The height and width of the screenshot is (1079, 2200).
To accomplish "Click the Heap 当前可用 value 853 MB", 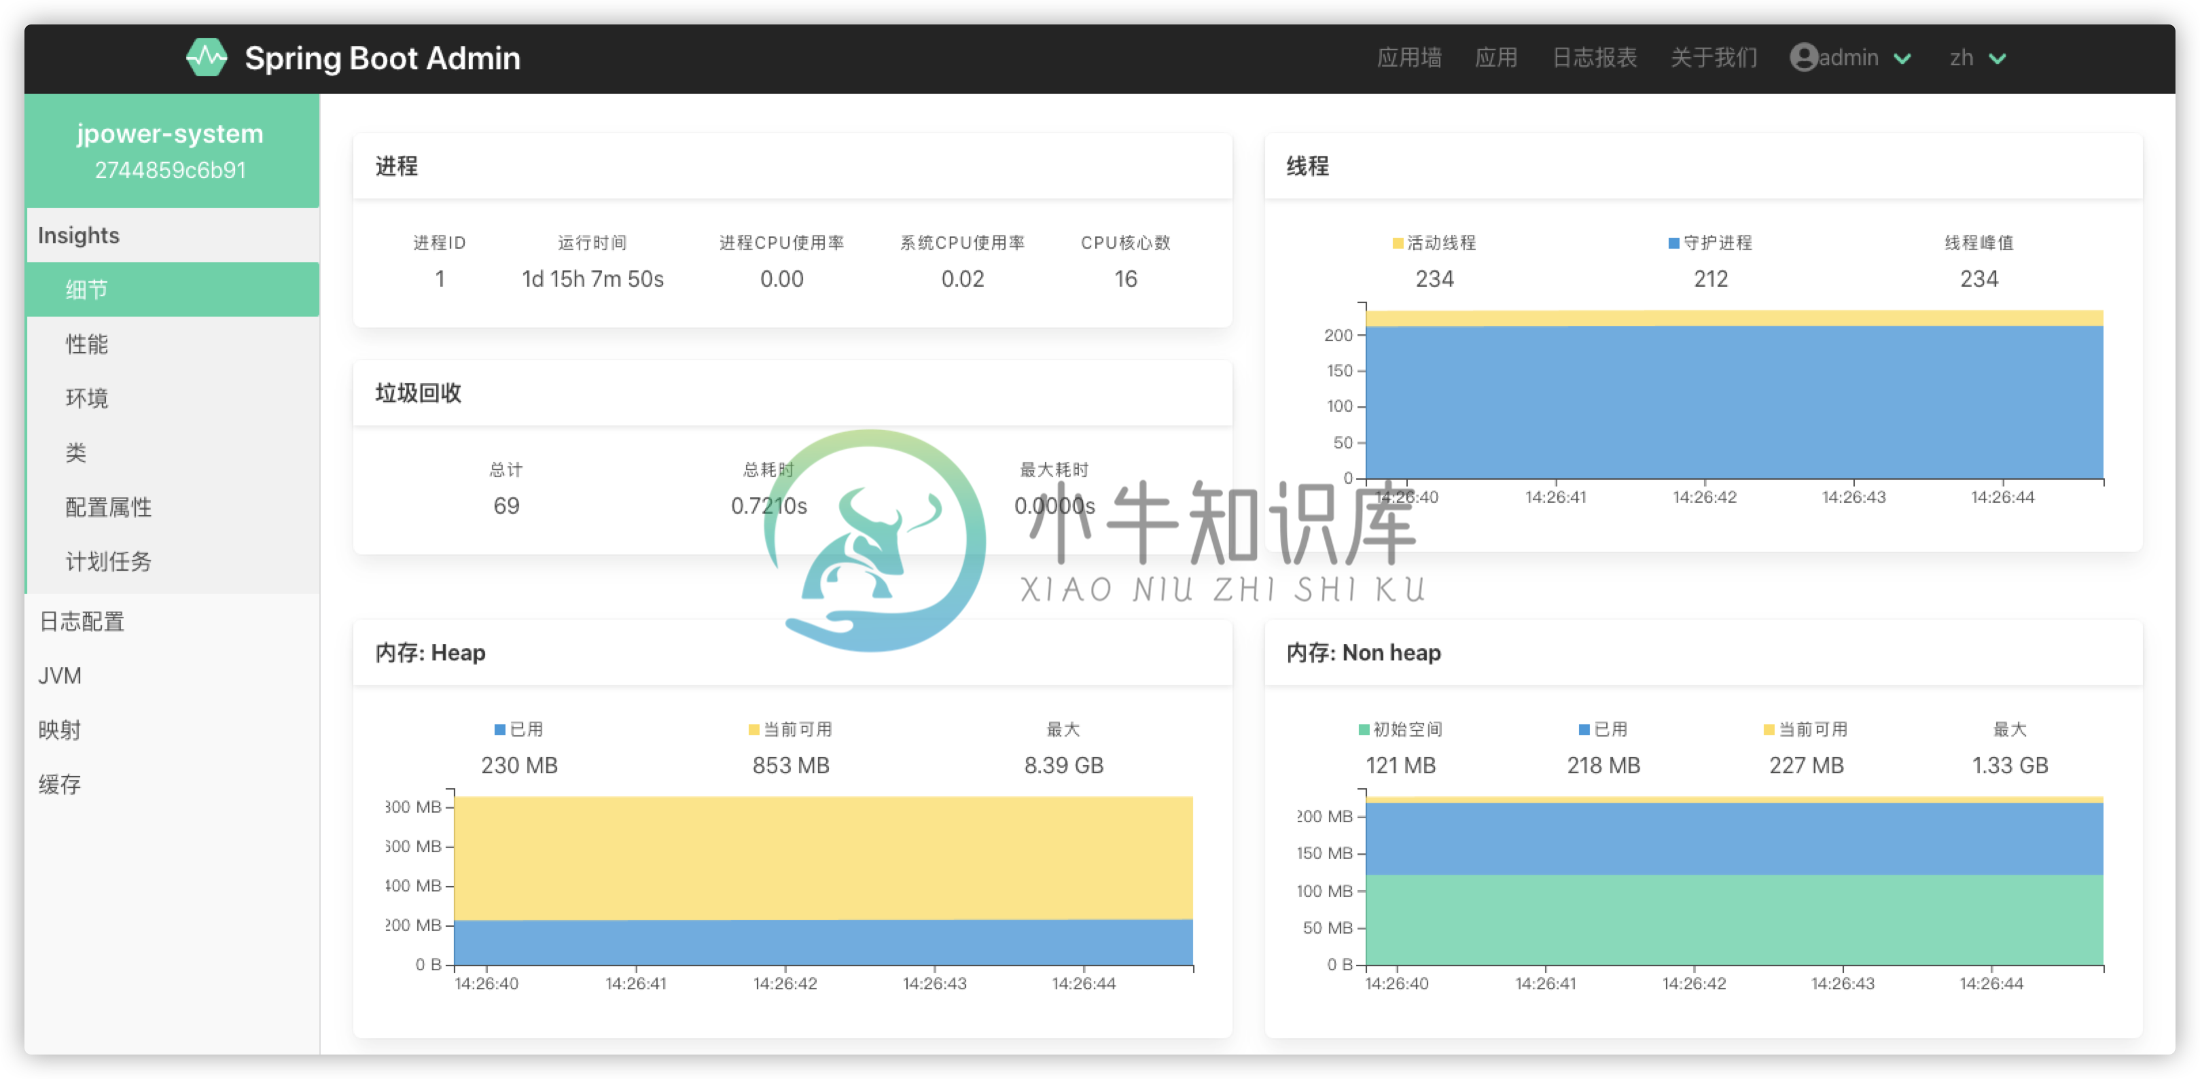I will click(x=791, y=766).
